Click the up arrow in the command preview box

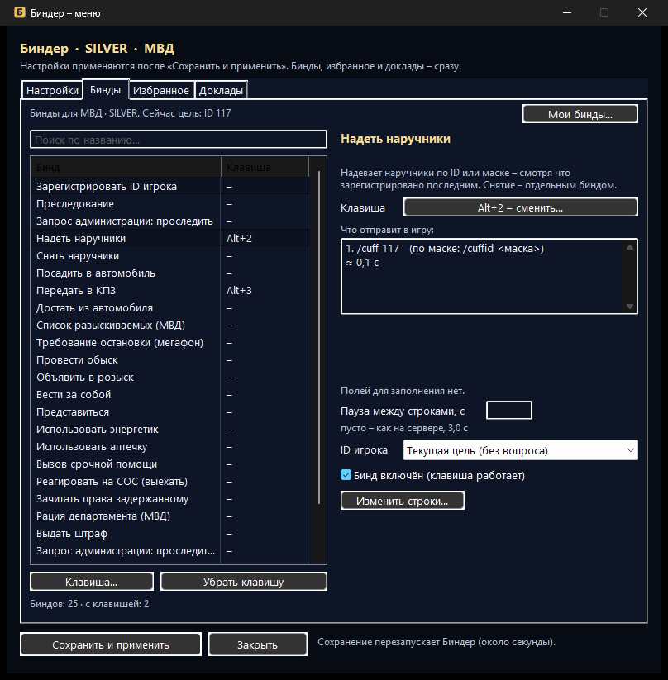click(630, 247)
